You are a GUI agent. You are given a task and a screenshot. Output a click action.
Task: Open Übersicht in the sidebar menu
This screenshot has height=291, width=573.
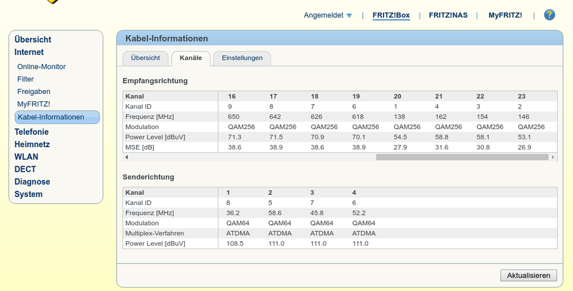click(33, 40)
